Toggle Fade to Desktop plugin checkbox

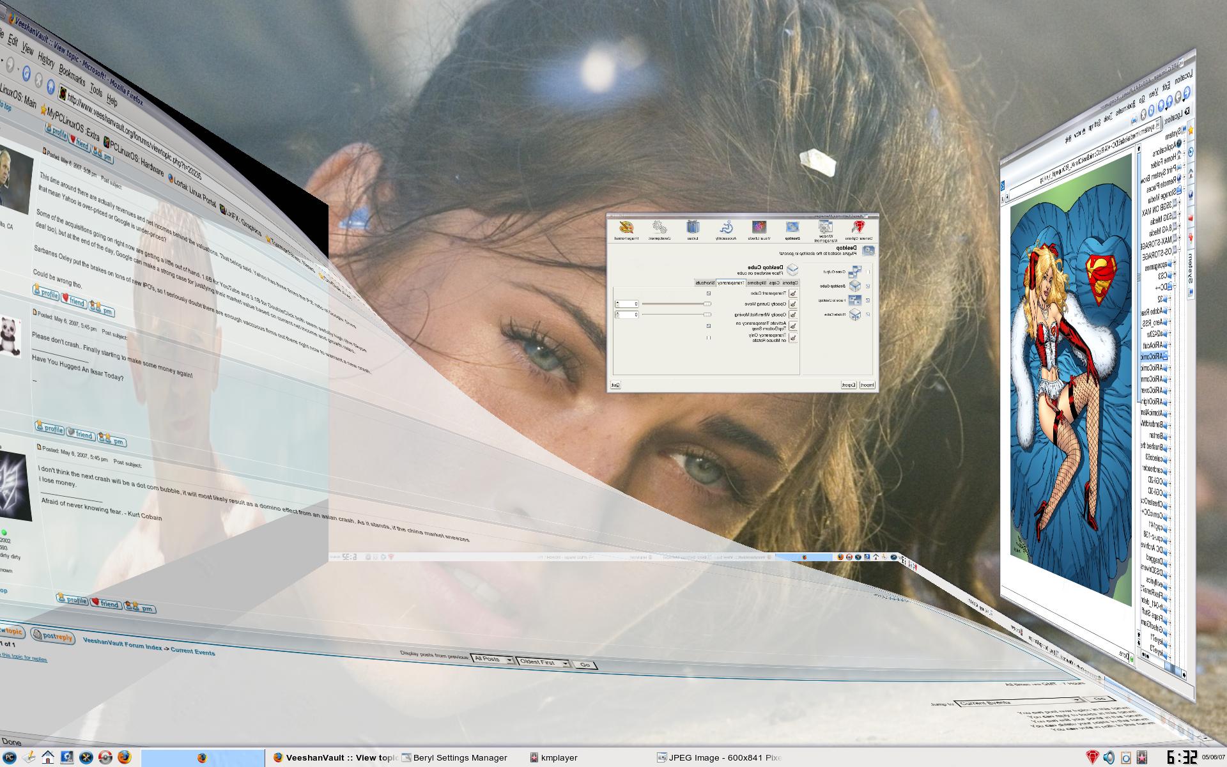click(x=868, y=300)
